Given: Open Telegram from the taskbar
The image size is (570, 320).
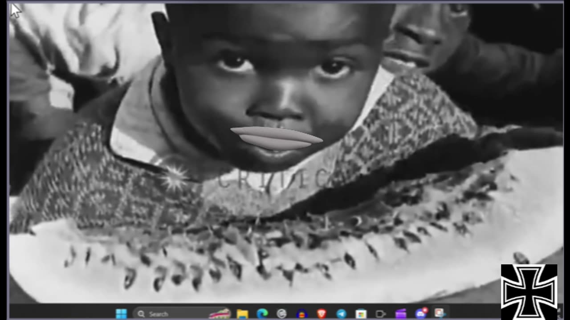Looking at the screenshot, I should 341,314.
